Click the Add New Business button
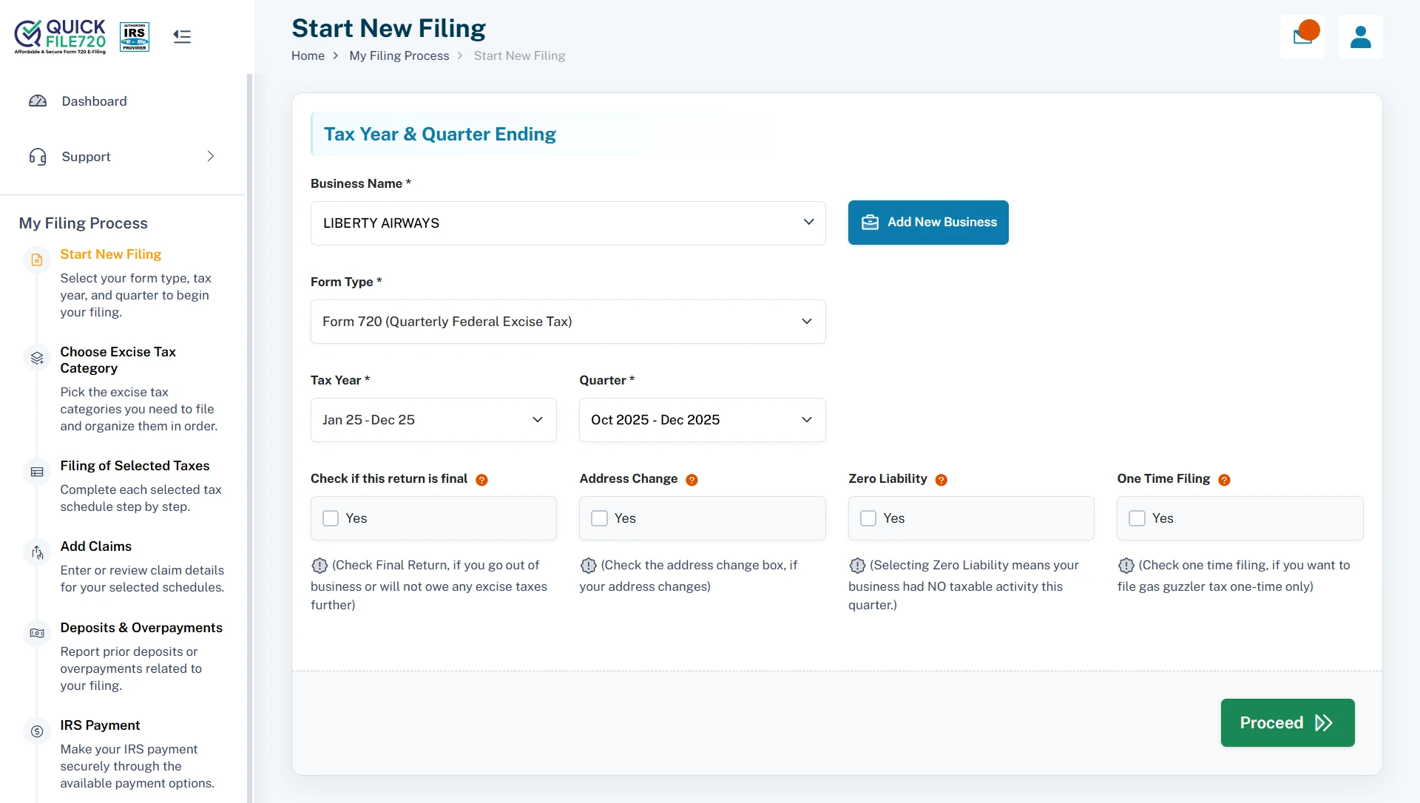Screen dimensions: 1420x803 tap(928, 222)
